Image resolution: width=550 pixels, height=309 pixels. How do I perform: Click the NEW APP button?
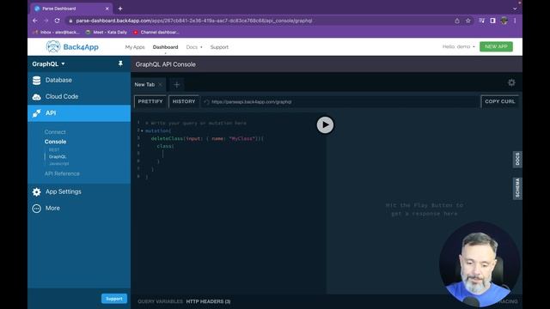pos(496,46)
